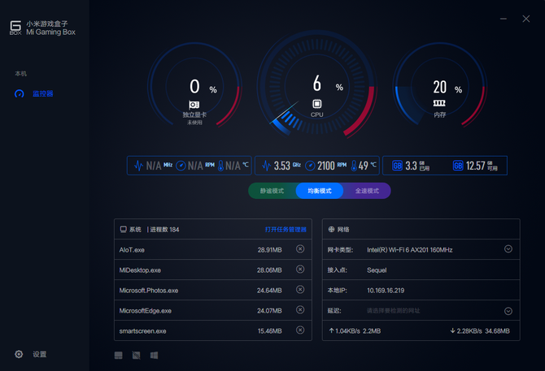The width and height of the screenshot is (545, 371).
Task: Select 均衡模式 balanced mode
Action: [x=320, y=191]
